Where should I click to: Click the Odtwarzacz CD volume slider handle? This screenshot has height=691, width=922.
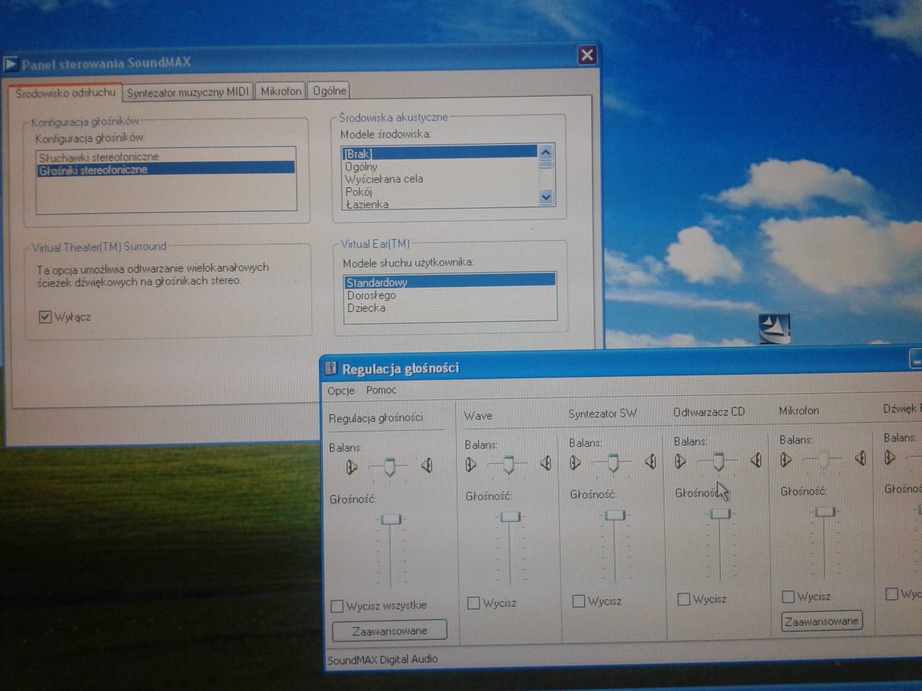720,513
